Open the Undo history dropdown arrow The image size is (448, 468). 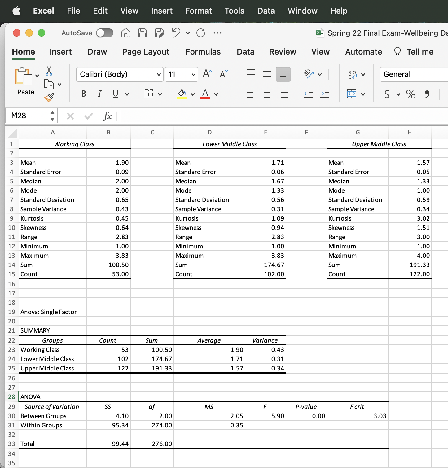(188, 33)
